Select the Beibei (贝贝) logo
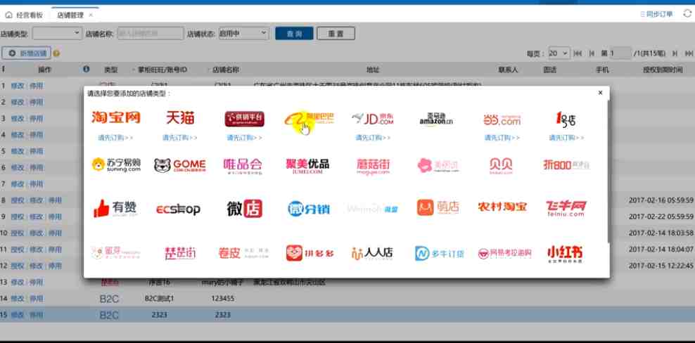Viewport: 695px width, 343px height. tap(501, 166)
